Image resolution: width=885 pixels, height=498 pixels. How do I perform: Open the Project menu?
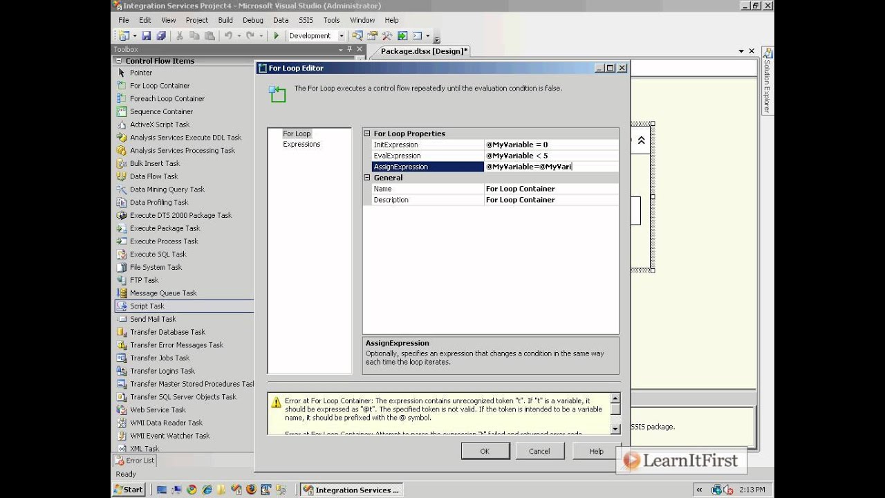[x=197, y=20]
